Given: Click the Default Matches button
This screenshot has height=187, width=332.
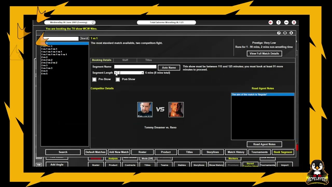Looking at the screenshot, I should click(95, 152).
